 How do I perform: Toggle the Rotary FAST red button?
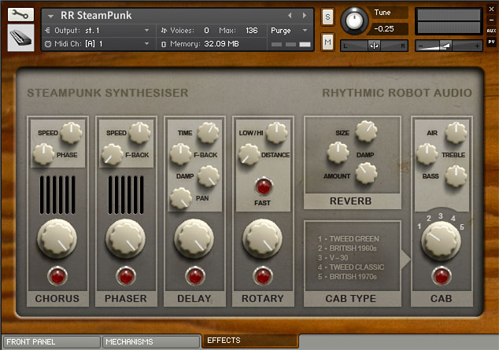coord(264,186)
